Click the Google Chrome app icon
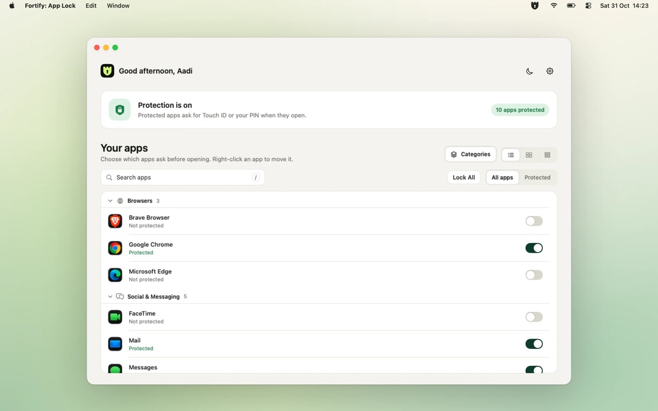The width and height of the screenshot is (658, 411). [115, 248]
